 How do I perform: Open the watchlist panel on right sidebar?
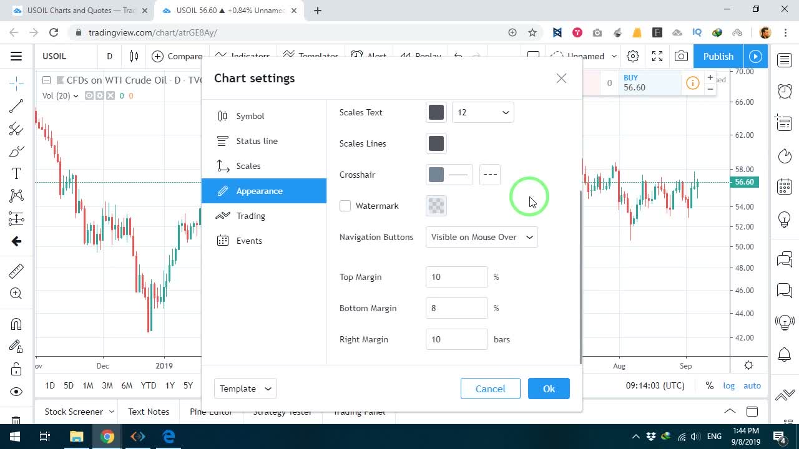(785, 60)
